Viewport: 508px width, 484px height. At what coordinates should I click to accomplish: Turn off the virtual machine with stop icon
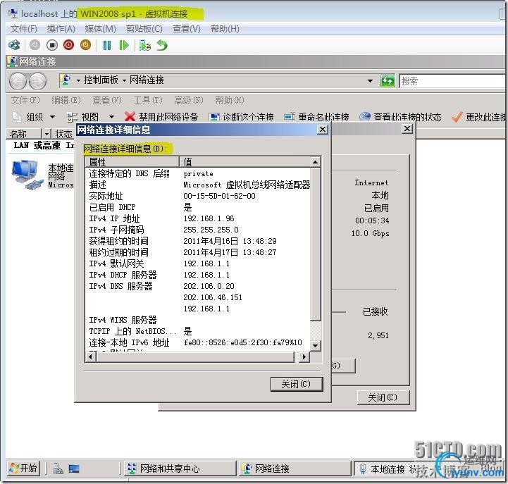point(52,45)
